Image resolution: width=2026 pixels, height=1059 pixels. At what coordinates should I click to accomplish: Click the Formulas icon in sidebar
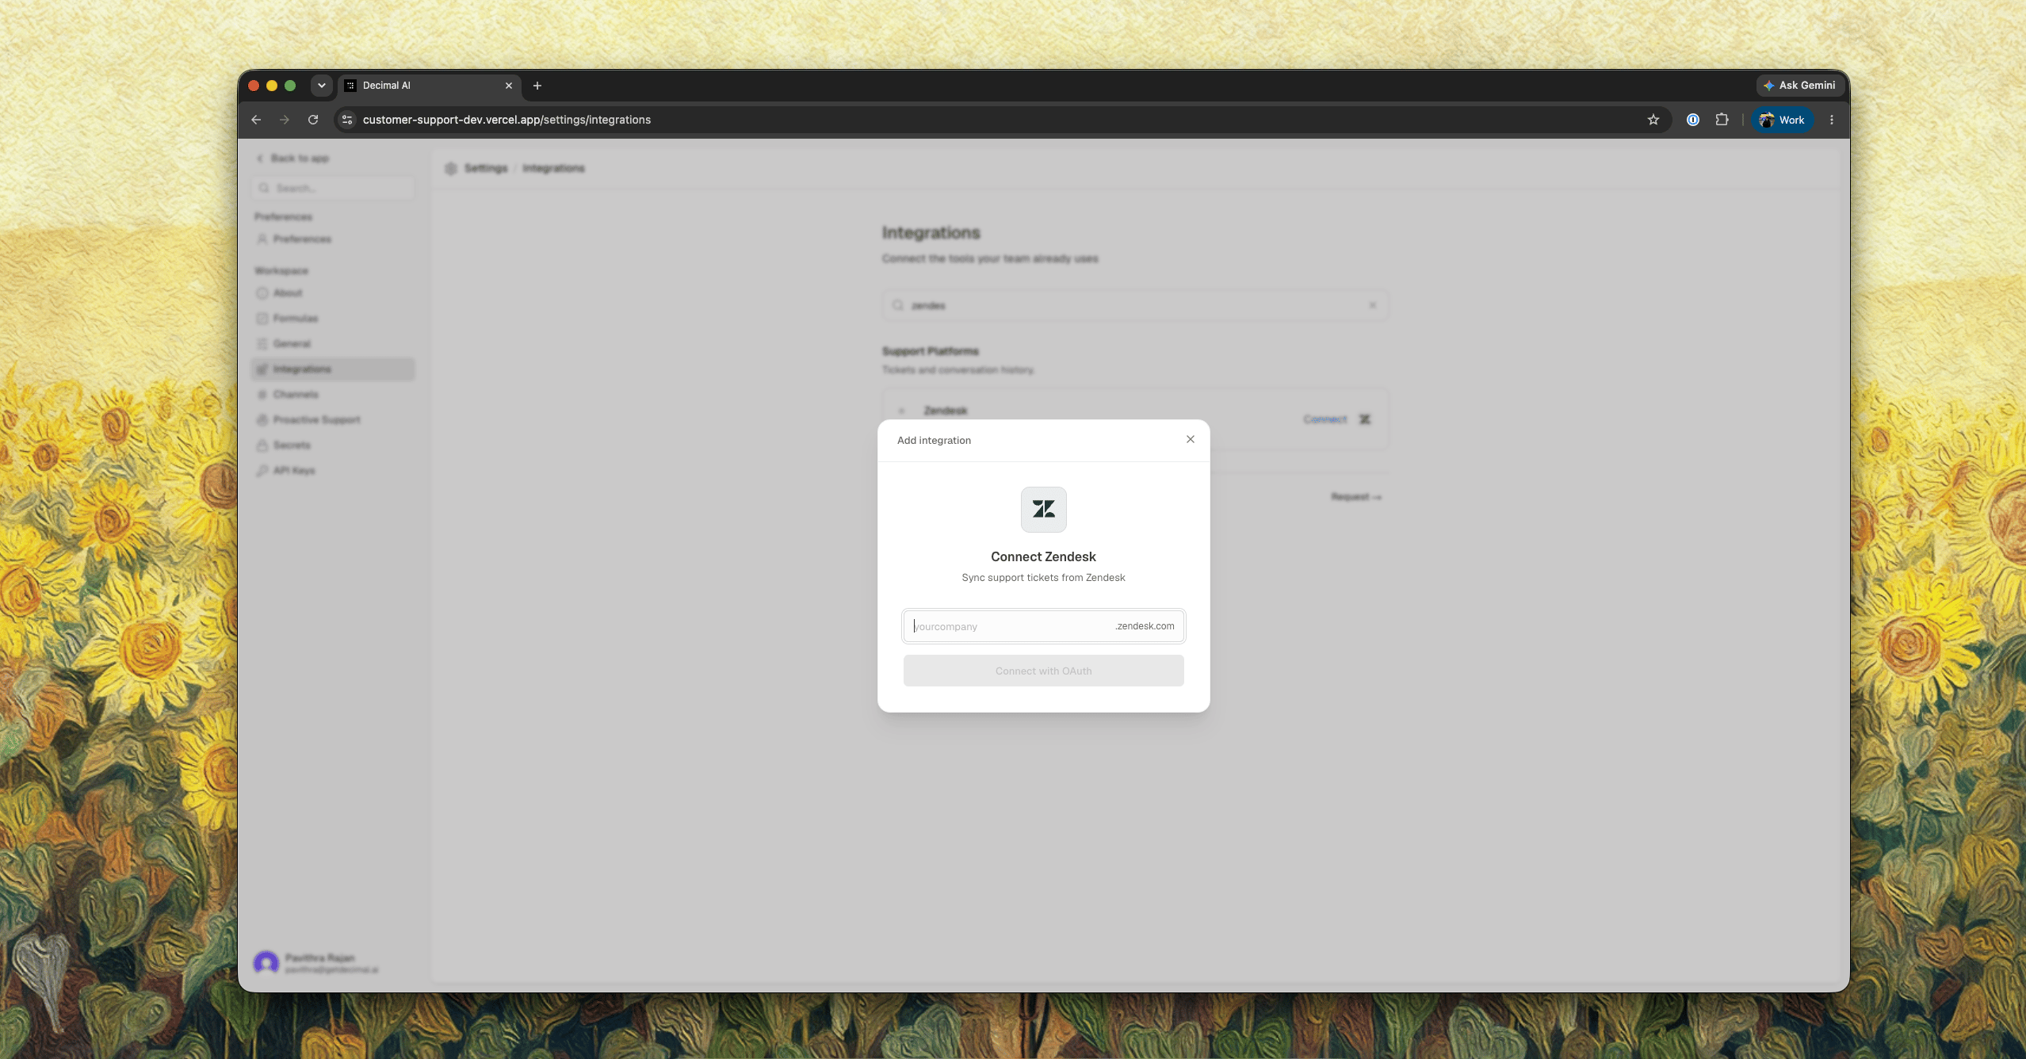262,319
